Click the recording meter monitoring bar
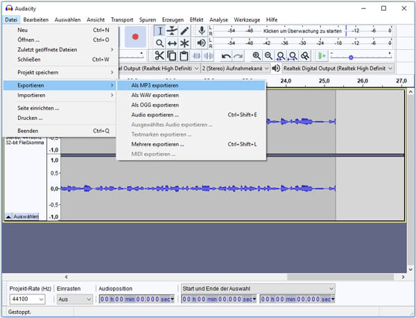The height and width of the screenshot is (318, 416). pyautogui.click(x=302, y=31)
